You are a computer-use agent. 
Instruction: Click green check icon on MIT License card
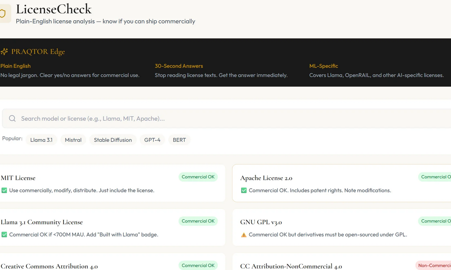tap(4, 190)
